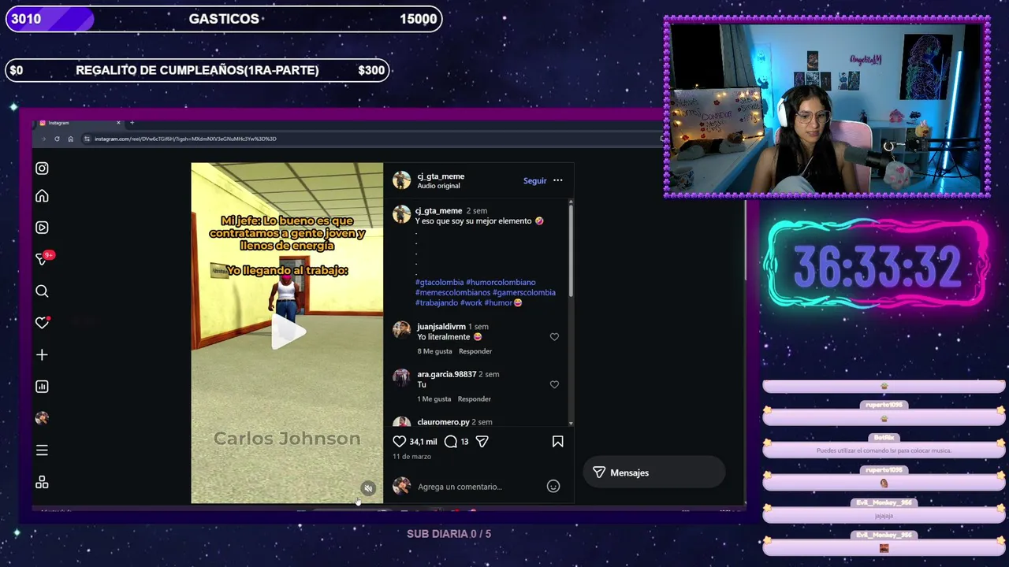Follow cj_gta_meme with Seguir
Image resolution: width=1009 pixels, height=567 pixels.
point(534,180)
